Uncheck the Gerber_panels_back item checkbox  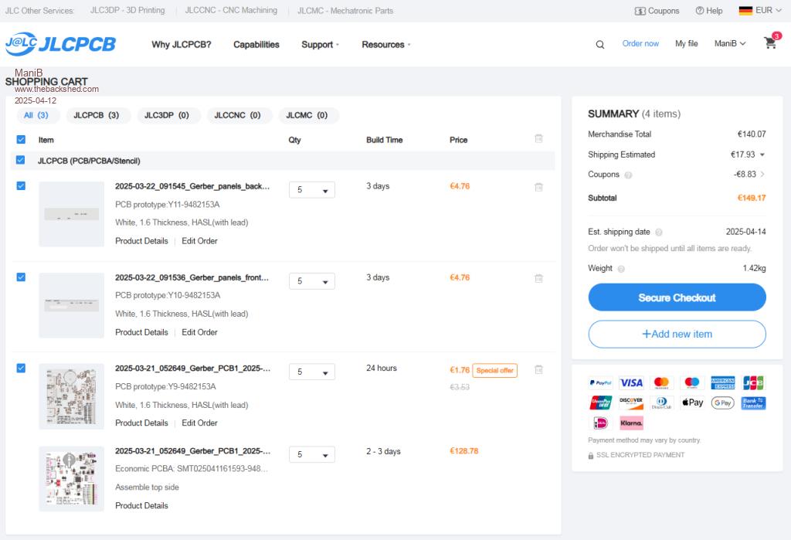21,186
